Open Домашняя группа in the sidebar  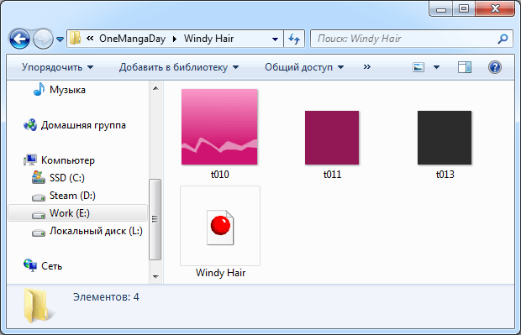(83, 125)
